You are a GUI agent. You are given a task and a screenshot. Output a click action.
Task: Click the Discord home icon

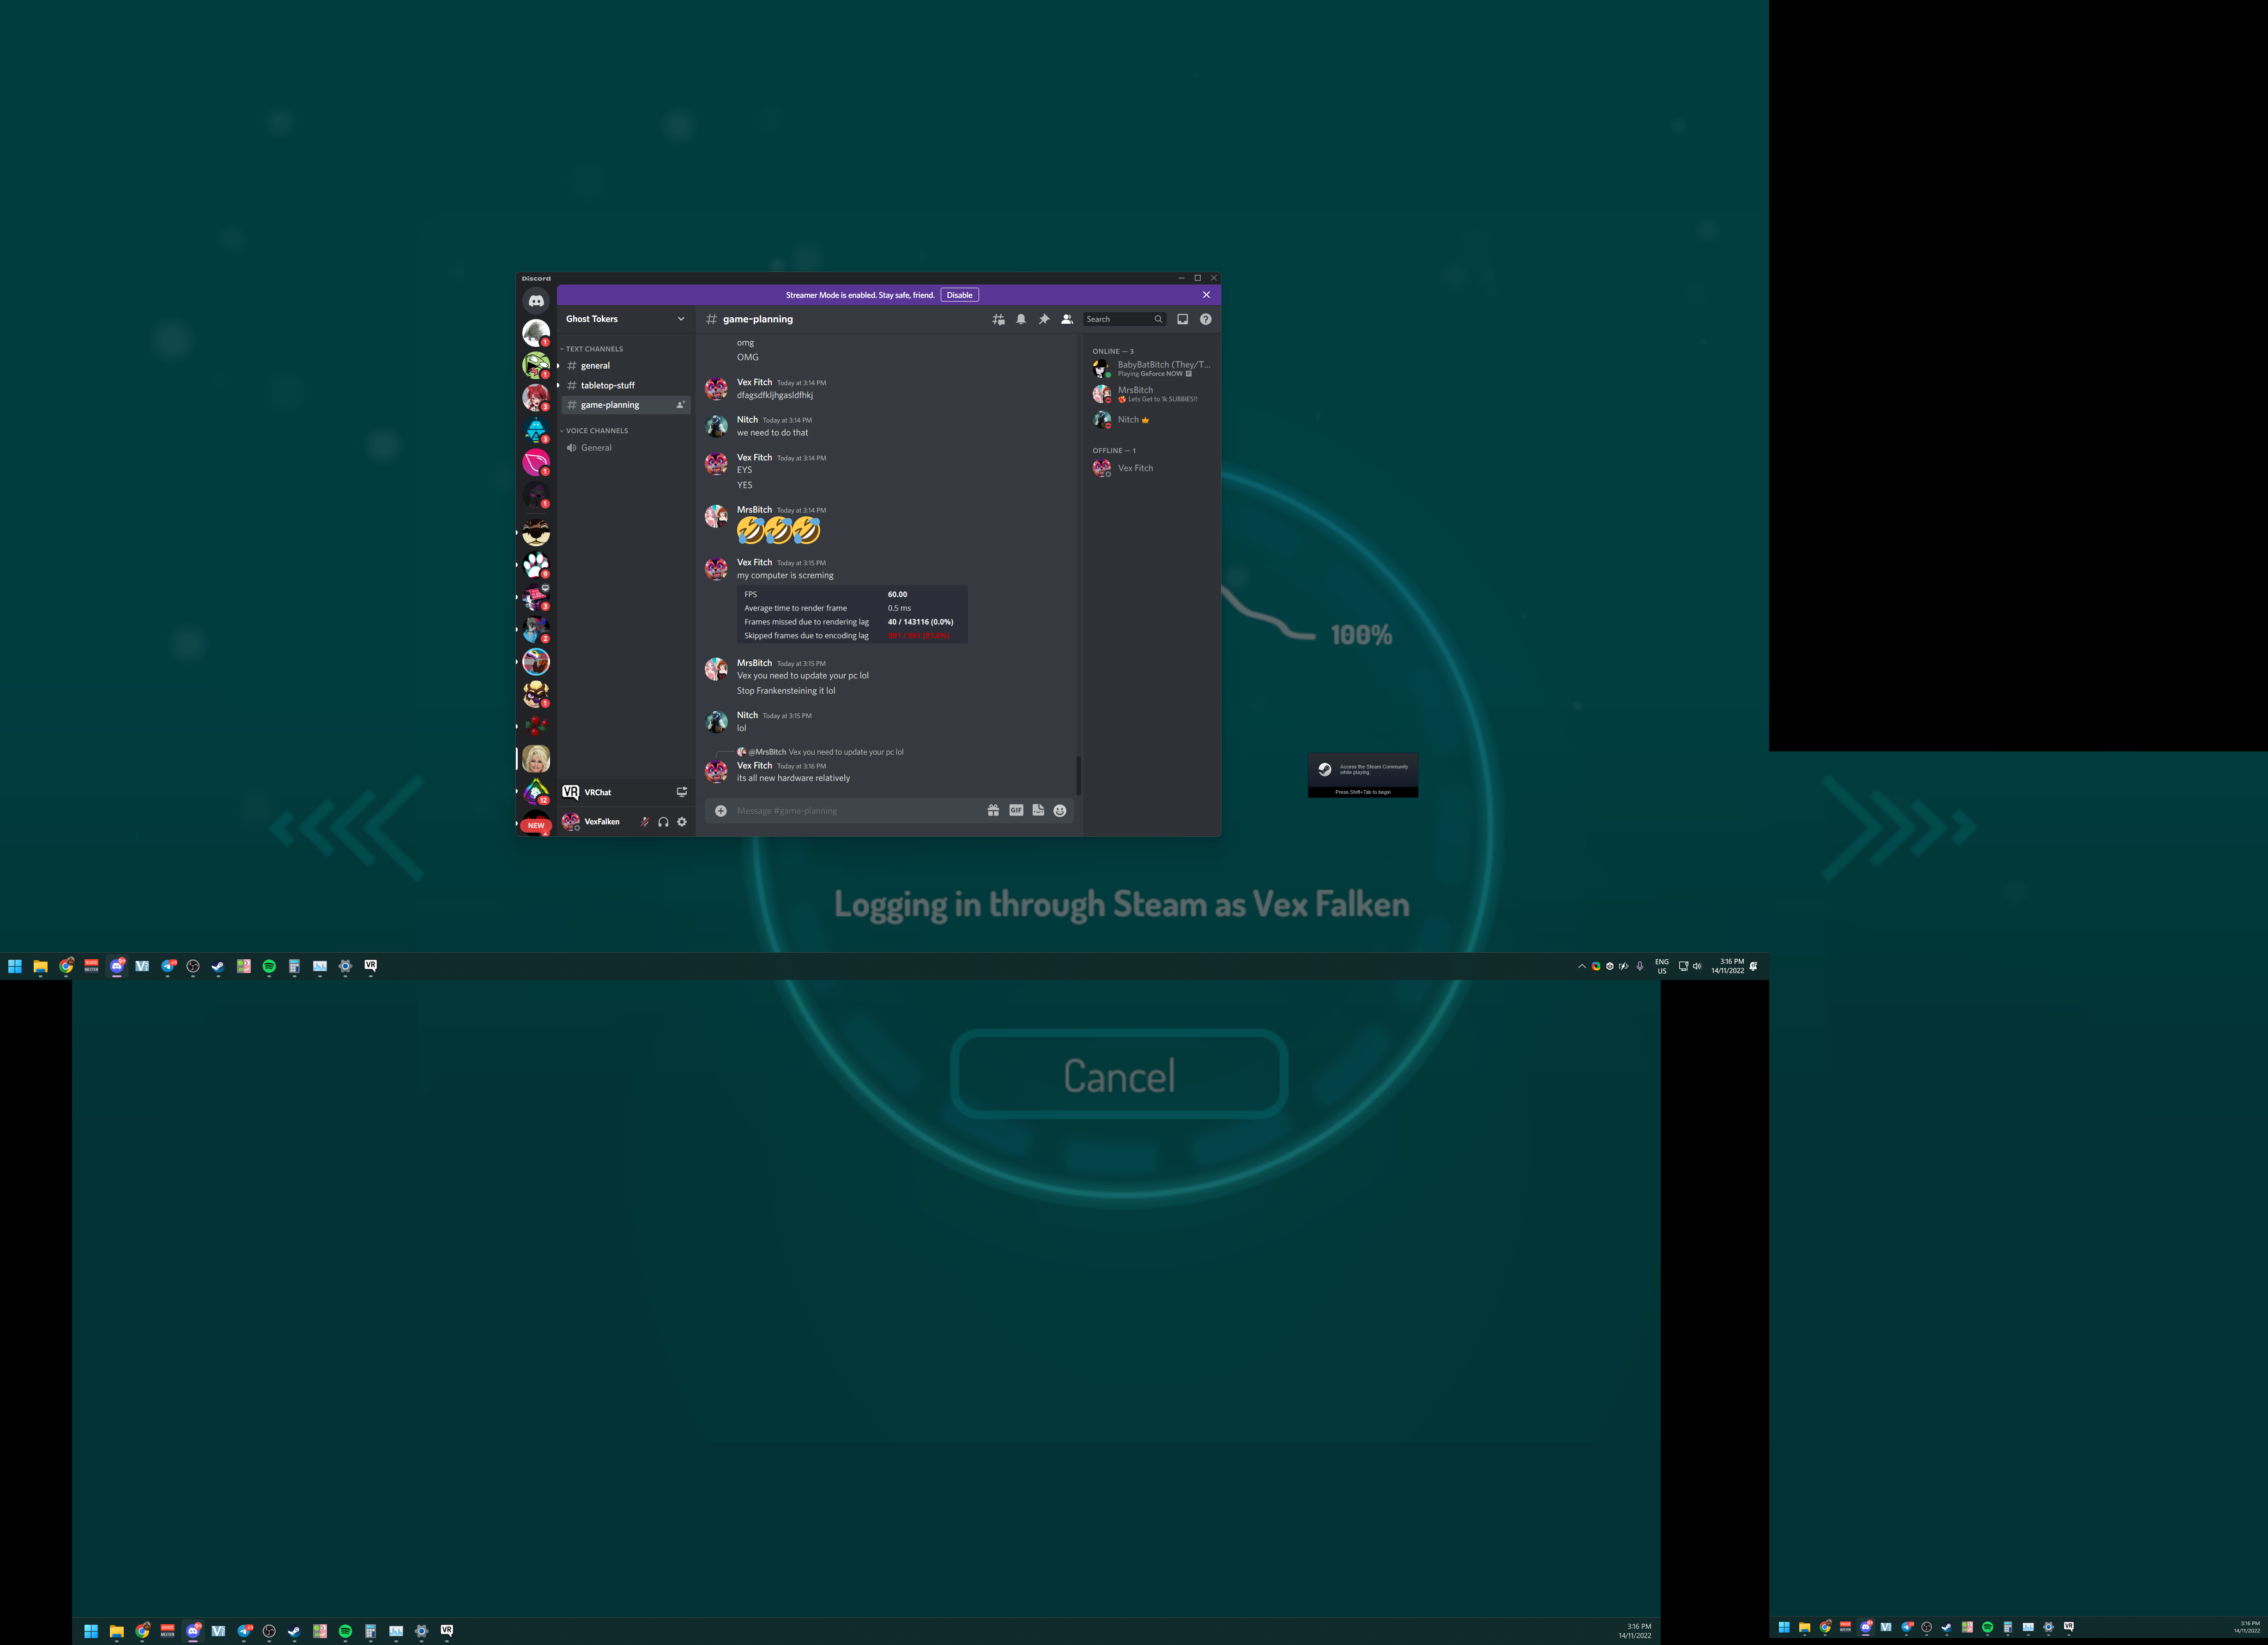[x=536, y=300]
